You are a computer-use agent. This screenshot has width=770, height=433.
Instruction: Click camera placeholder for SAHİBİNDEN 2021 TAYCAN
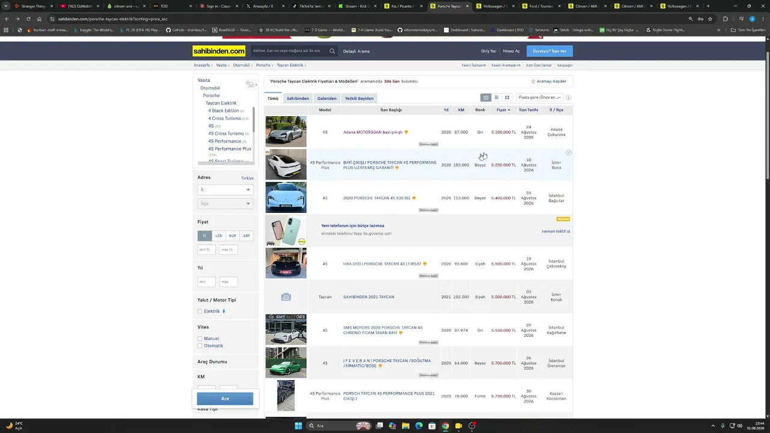(286, 297)
